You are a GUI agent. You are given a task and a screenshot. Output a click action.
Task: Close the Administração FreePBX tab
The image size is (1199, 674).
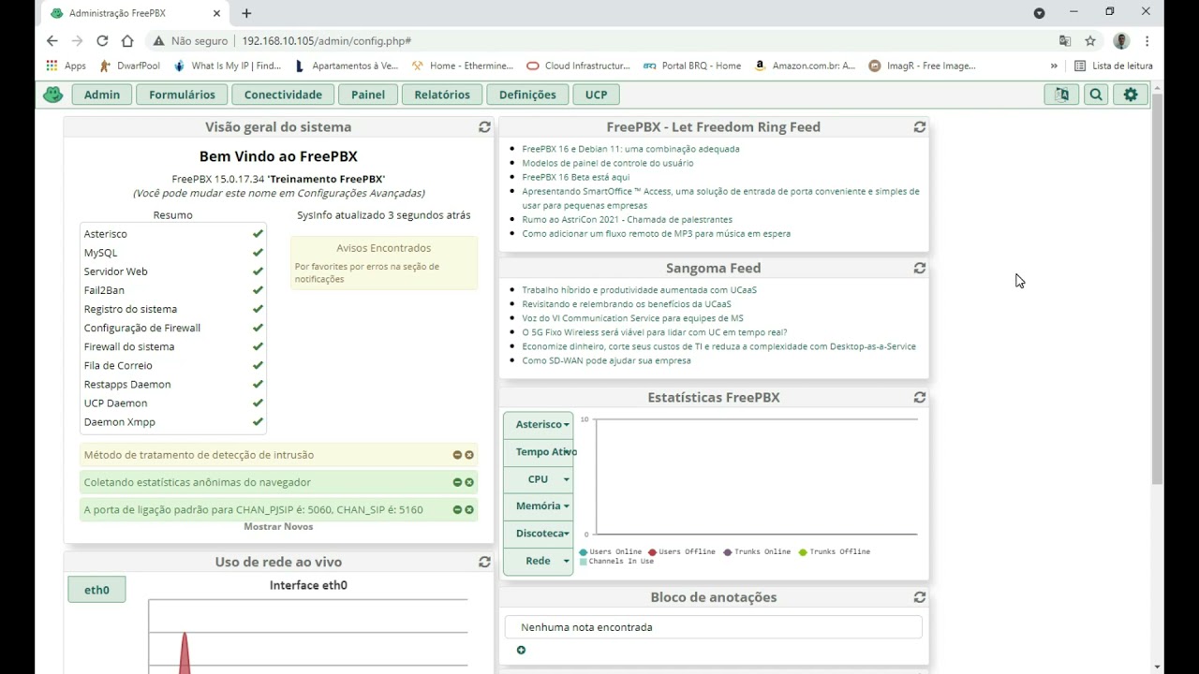coord(217,13)
